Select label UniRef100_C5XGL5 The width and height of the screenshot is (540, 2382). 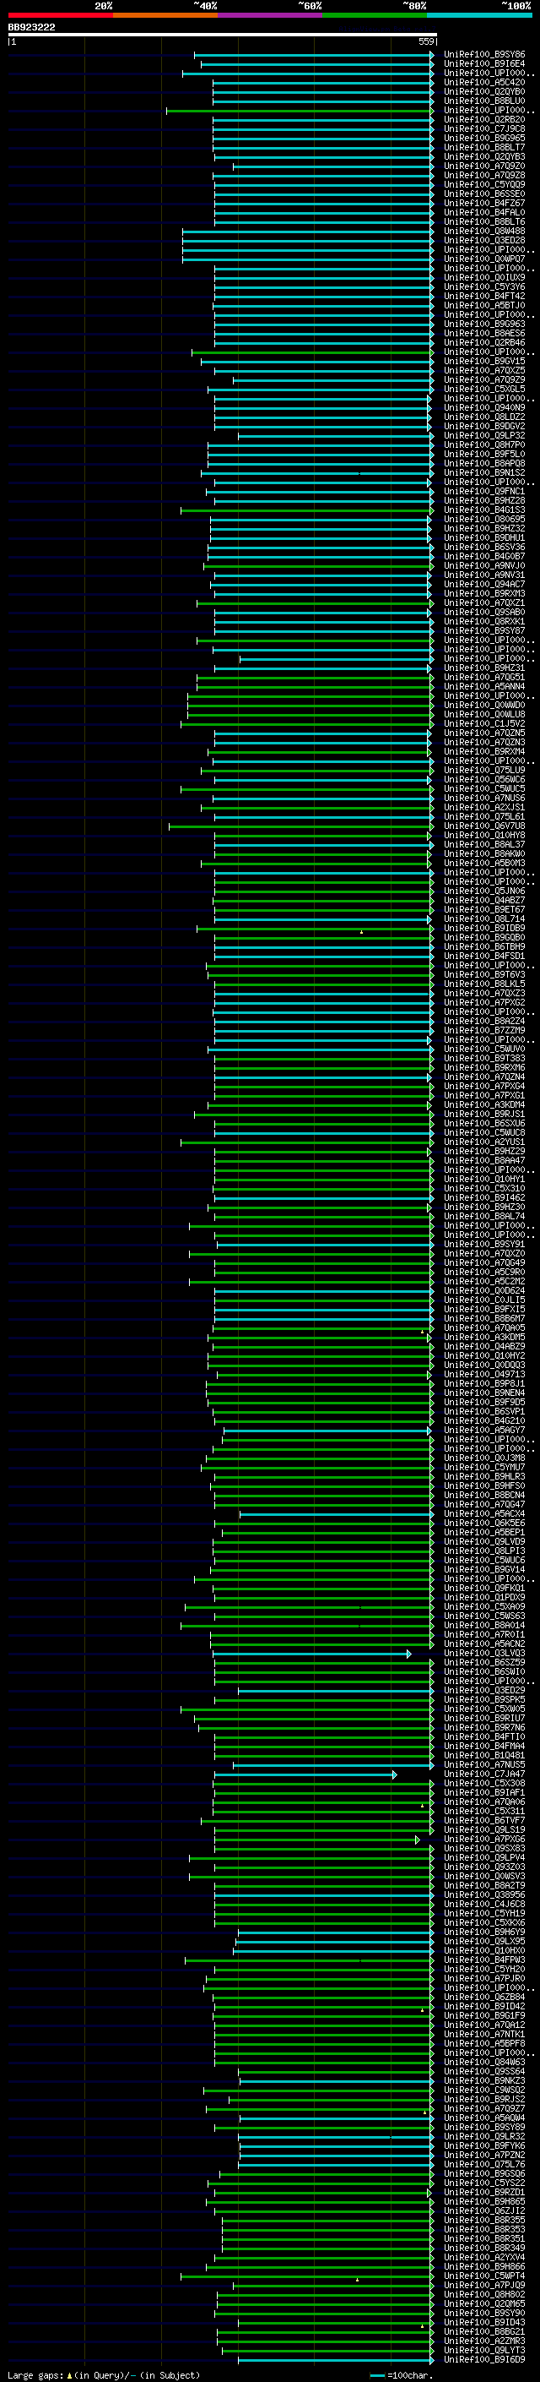point(483,390)
